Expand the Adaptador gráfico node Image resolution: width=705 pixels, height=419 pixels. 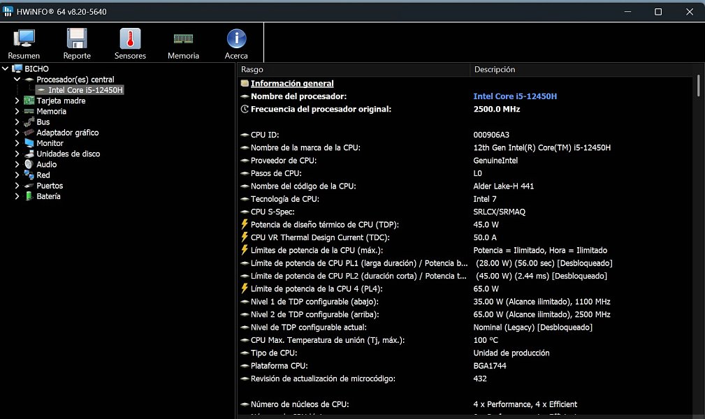(17, 133)
